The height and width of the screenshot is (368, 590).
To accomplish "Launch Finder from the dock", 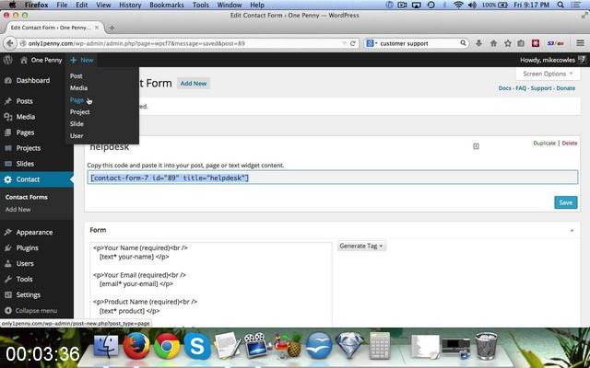I will (x=106, y=346).
